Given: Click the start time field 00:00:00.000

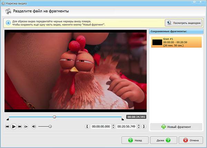Looking at the screenshot, I should tap(101, 127).
